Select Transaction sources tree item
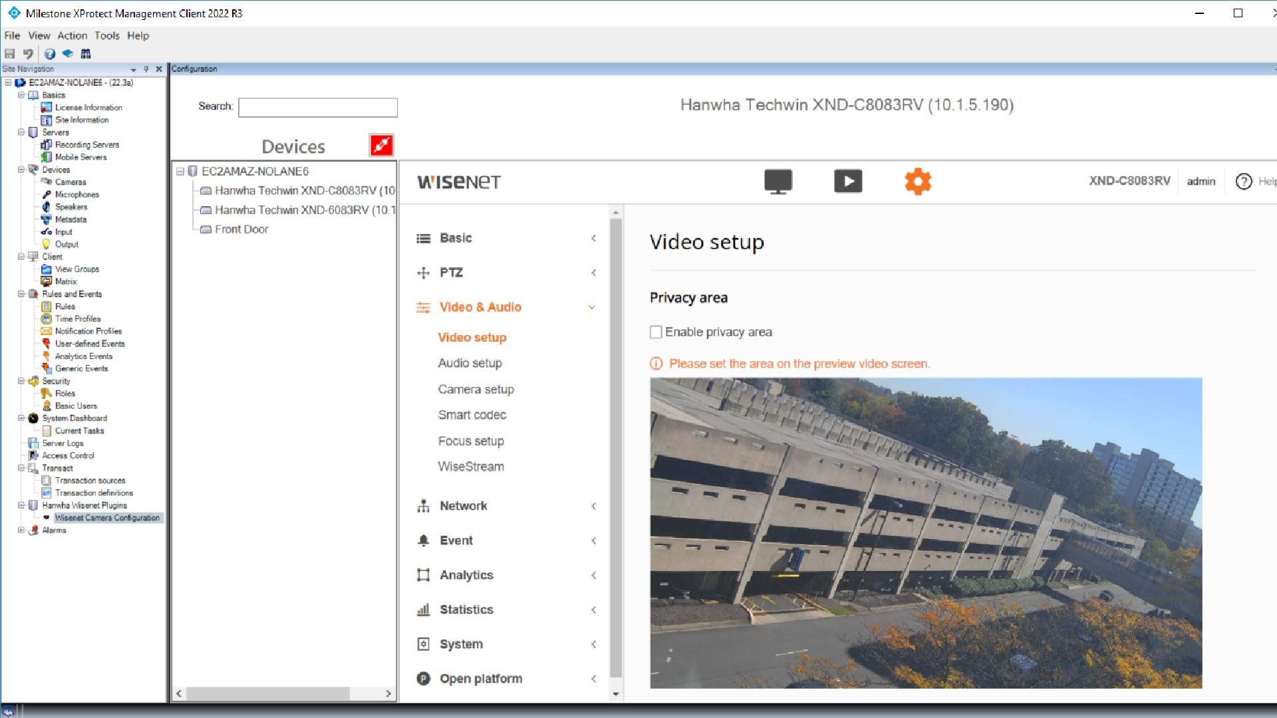 coord(90,481)
